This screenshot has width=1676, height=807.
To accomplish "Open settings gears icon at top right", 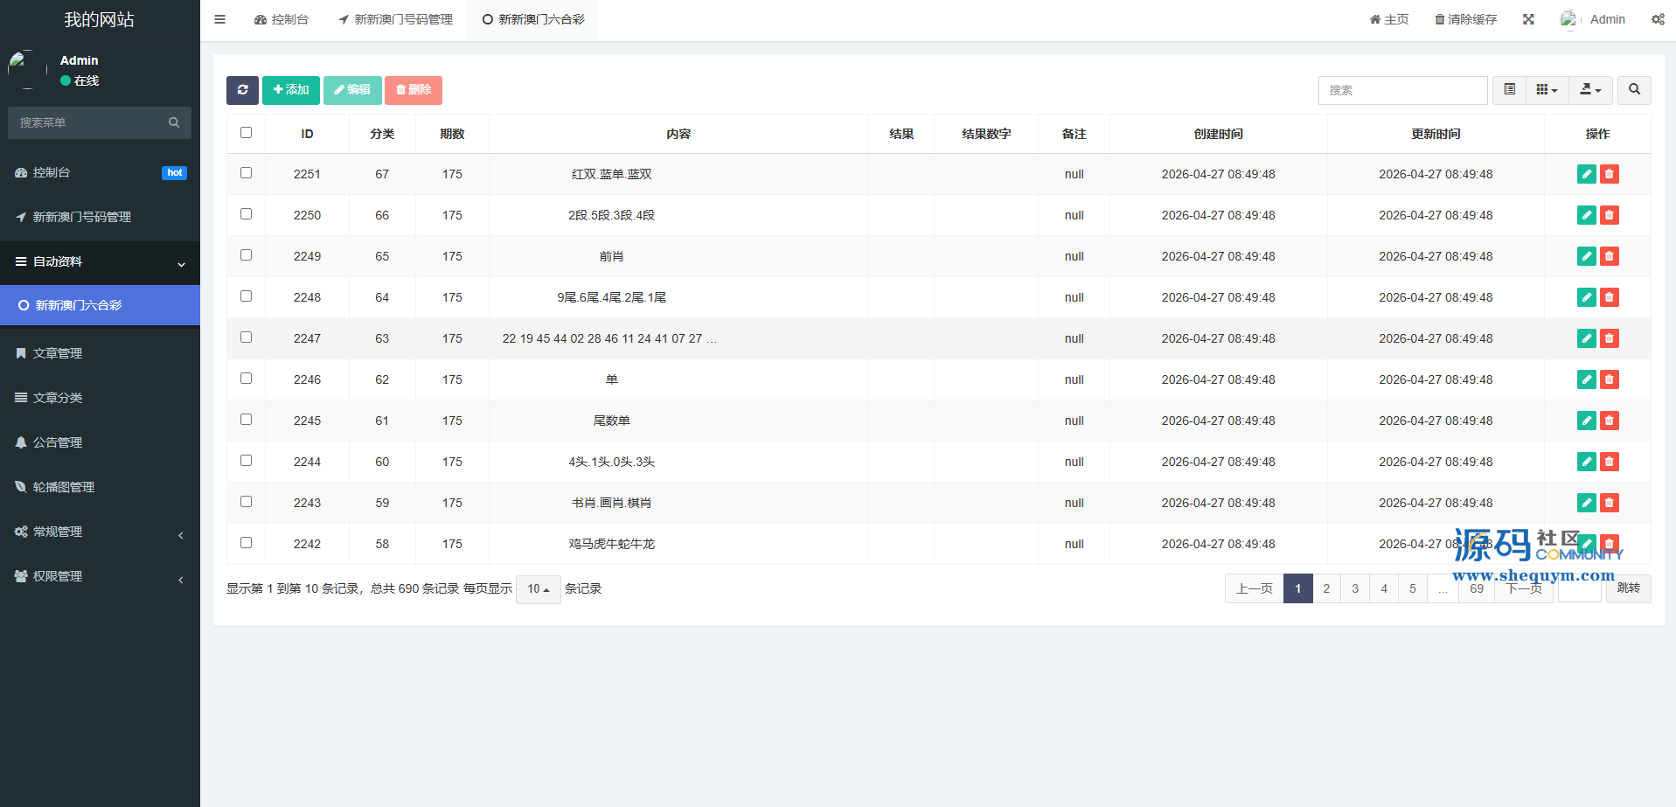I will click(x=1658, y=19).
